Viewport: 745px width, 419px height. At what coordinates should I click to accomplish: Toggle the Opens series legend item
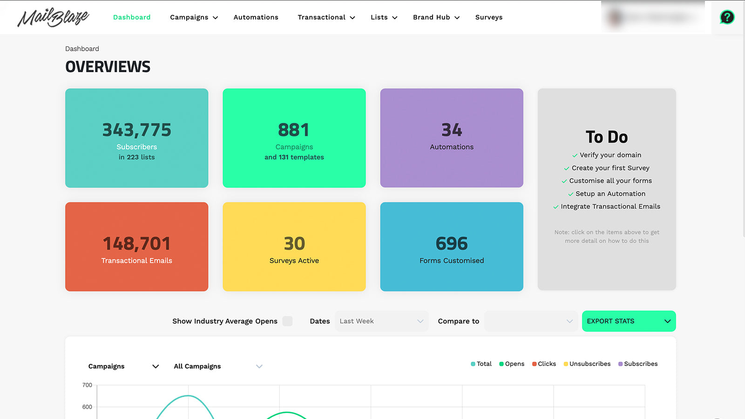pyautogui.click(x=512, y=364)
